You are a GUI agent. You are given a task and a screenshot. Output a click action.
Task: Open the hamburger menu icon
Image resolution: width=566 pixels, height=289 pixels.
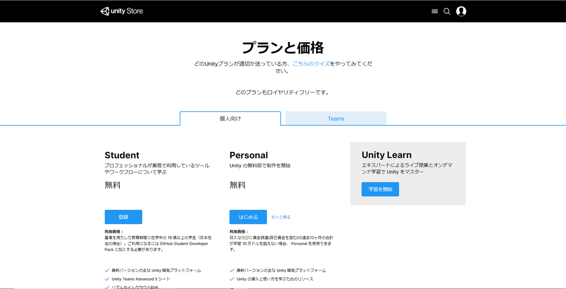(x=435, y=11)
